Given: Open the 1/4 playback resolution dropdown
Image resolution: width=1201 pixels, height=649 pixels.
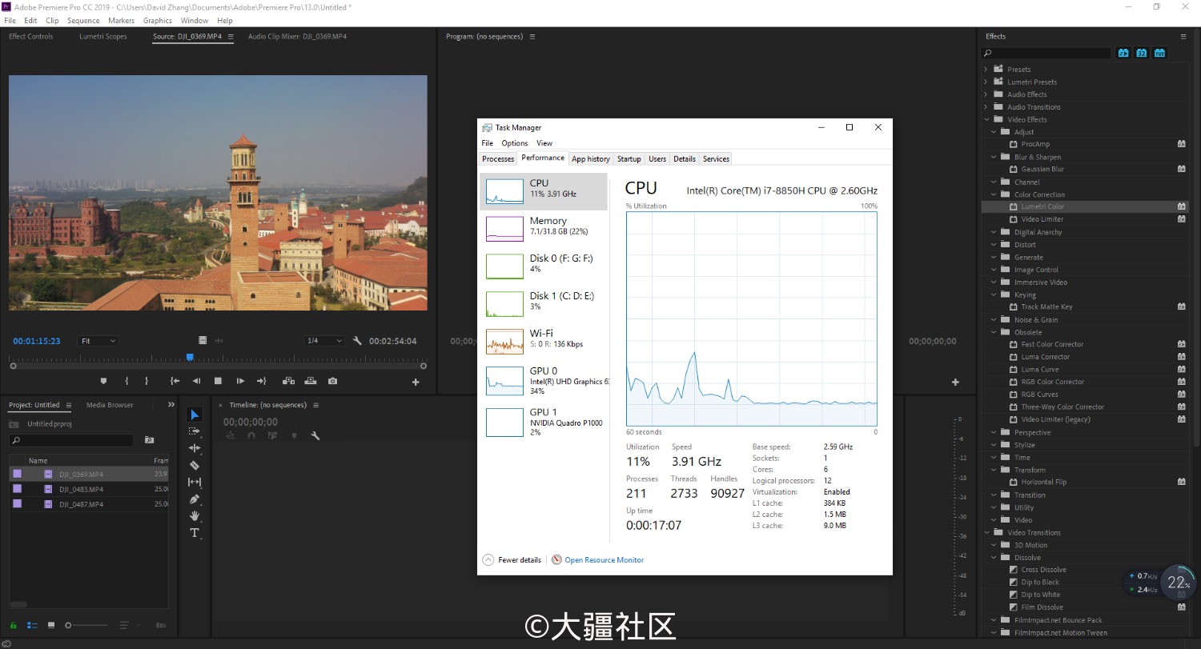Looking at the screenshot, I should coord(324,341).
